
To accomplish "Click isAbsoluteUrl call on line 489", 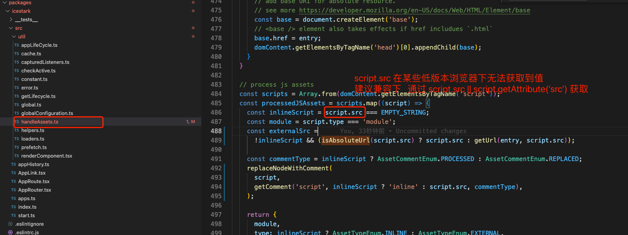I will [x=346, y=140].
